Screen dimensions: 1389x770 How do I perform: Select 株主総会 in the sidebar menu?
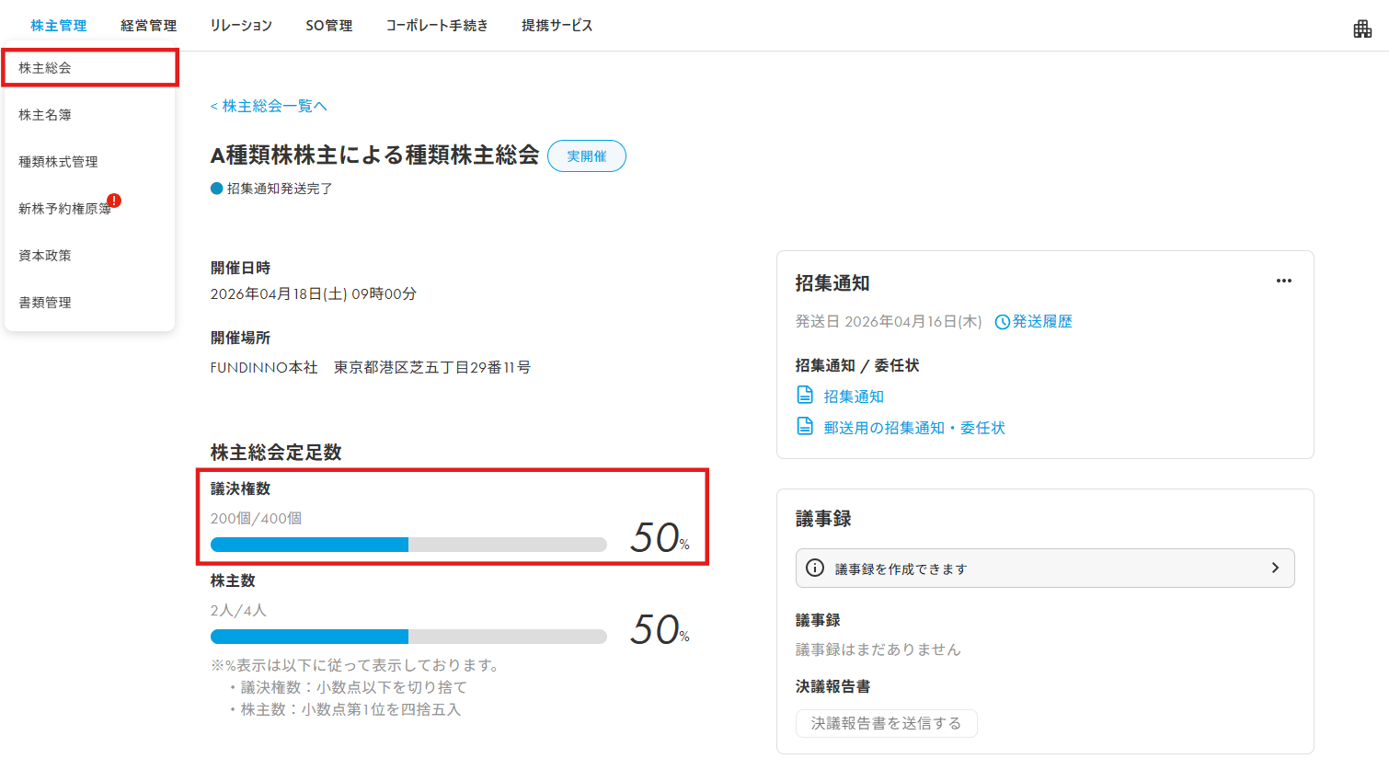coord(89,68)
